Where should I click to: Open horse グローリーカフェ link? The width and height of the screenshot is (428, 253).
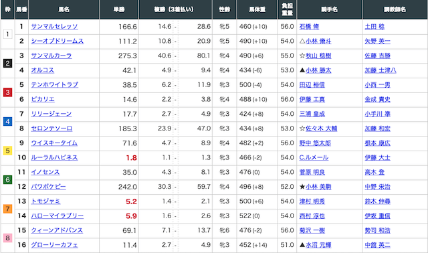[x=54, y=245]
